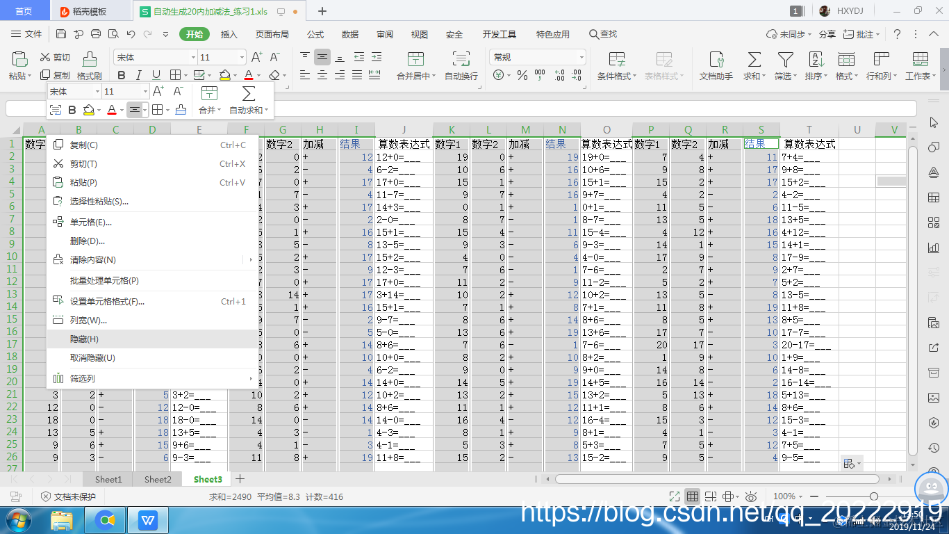Click the ribbon yellow fill color swatch
Image resolution: width=949 pixels, height=534 pixels.
coord(224,75)
